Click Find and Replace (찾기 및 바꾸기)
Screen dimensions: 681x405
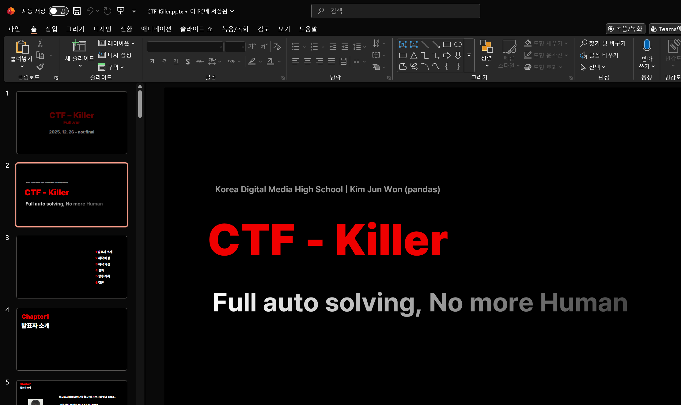coord(603,43)
